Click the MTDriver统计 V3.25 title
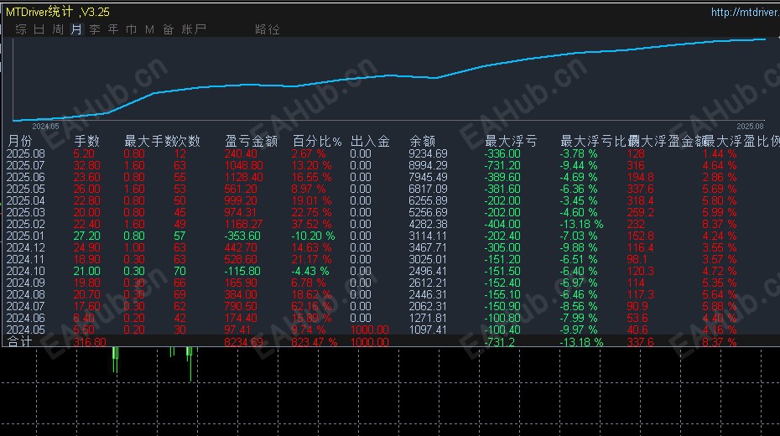780x436 pixels. tap(58, 12)
